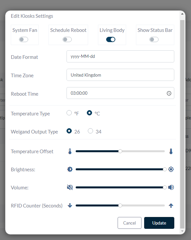Toggle the Show Status Bar switch

coord(154,39)
